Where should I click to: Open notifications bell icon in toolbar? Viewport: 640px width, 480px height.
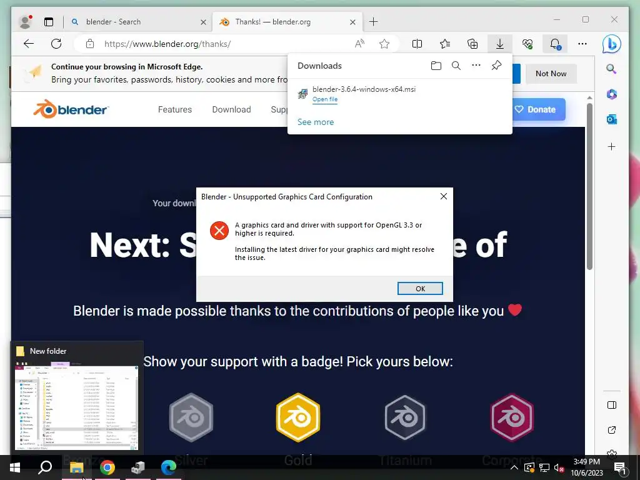click(555, 44)
